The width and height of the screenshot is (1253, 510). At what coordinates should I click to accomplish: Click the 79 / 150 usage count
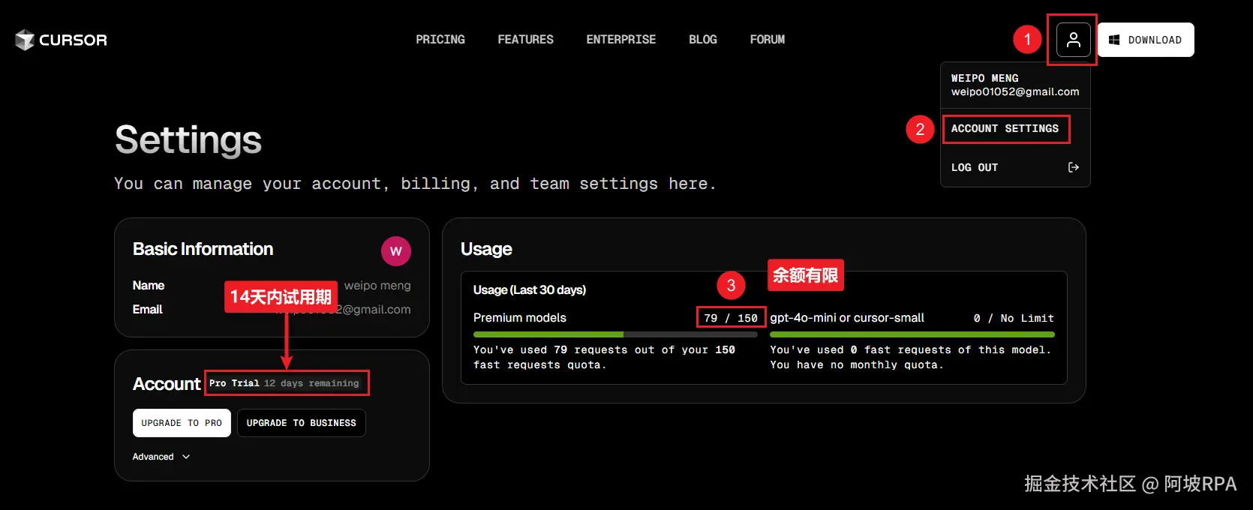tap(731, 318)
